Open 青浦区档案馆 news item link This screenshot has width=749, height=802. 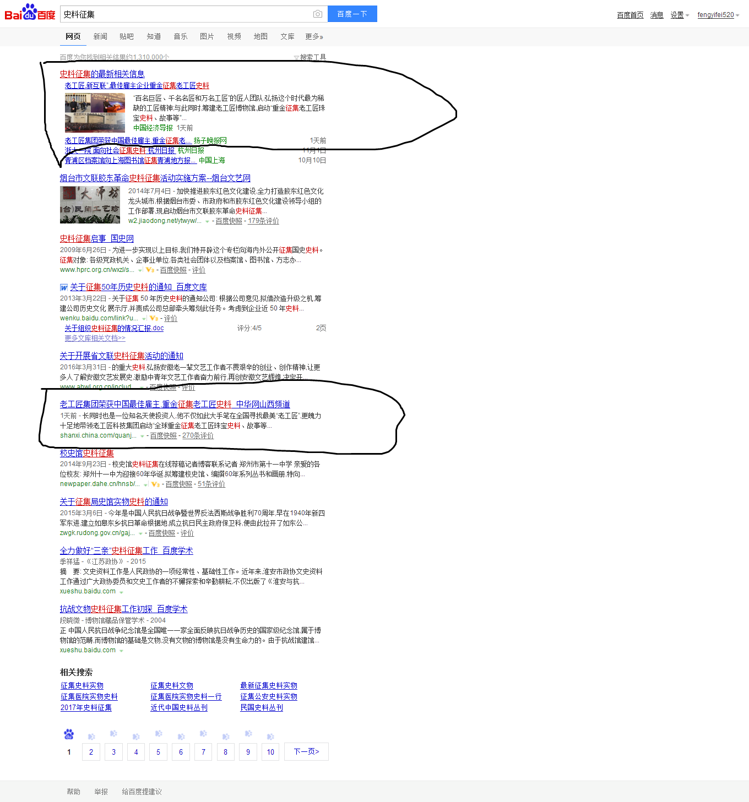click(x=131, y=160)
